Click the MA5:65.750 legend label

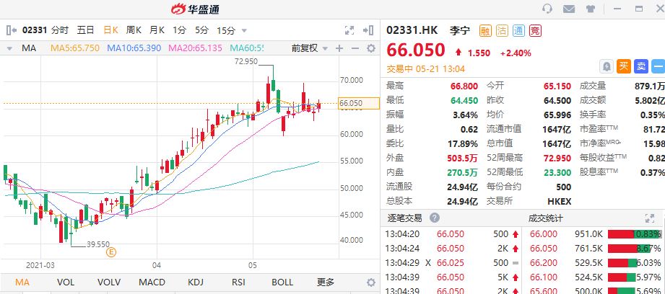point(75,48)
